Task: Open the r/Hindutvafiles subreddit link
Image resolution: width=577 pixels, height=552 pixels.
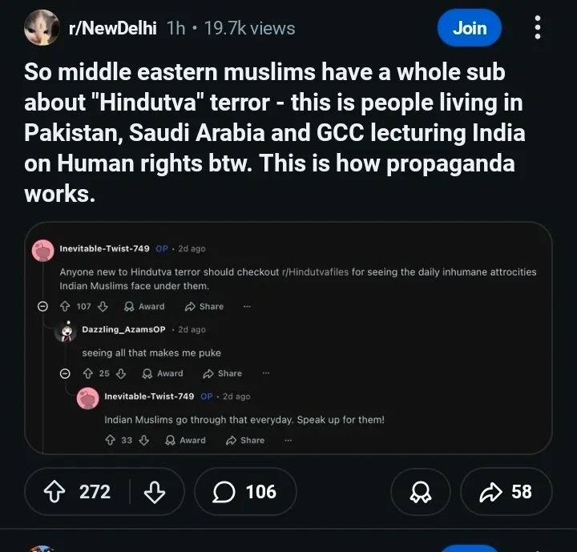Action: click(316, 272)
